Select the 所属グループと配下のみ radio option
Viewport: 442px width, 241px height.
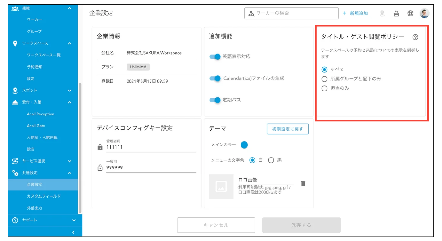tap(324, 79)
